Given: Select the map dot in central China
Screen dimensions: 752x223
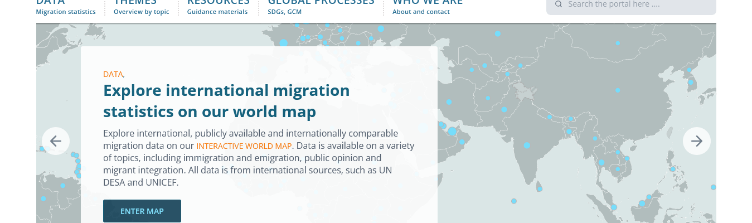Looking at the screenshot, I should tap(618, 90).
